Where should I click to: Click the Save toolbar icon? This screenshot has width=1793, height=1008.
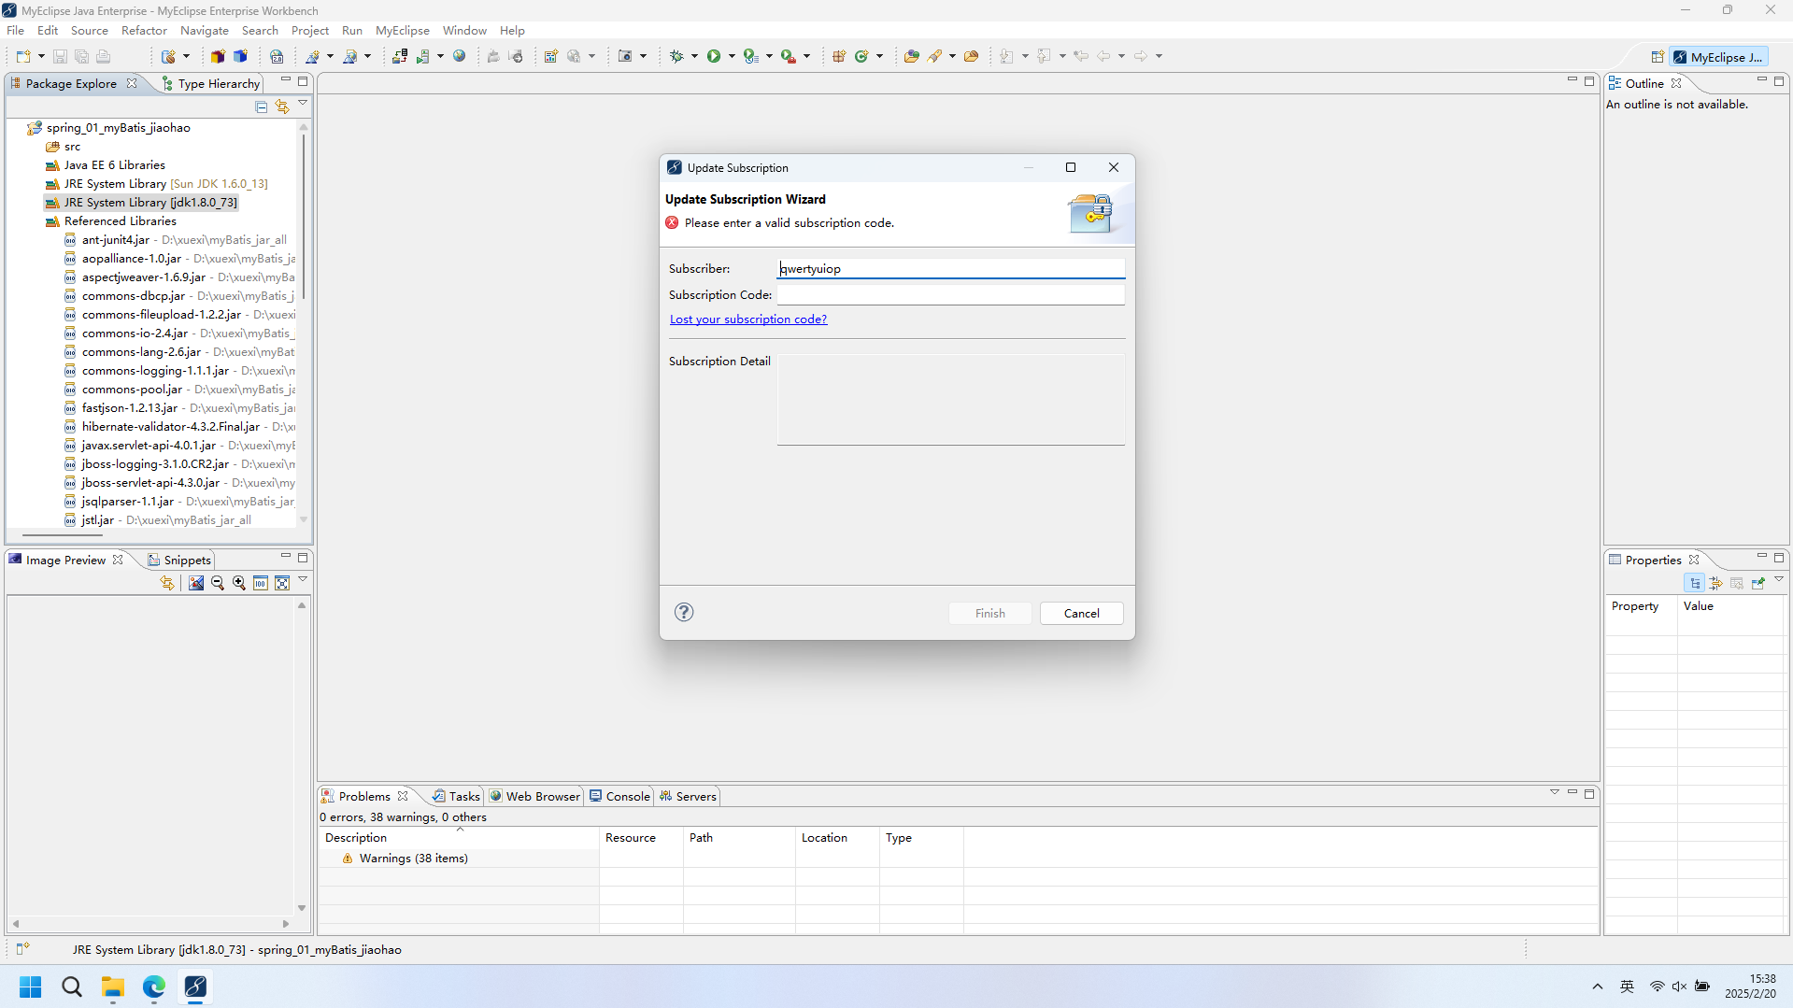(x=60, y=56)
